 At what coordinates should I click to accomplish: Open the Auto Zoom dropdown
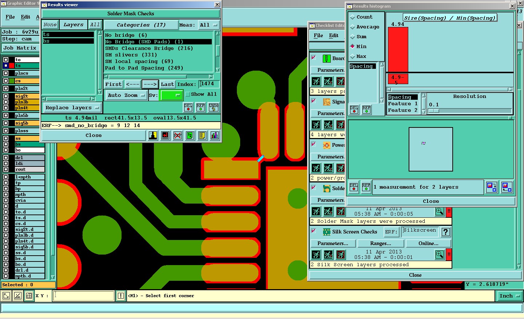[x=126, y=95]
